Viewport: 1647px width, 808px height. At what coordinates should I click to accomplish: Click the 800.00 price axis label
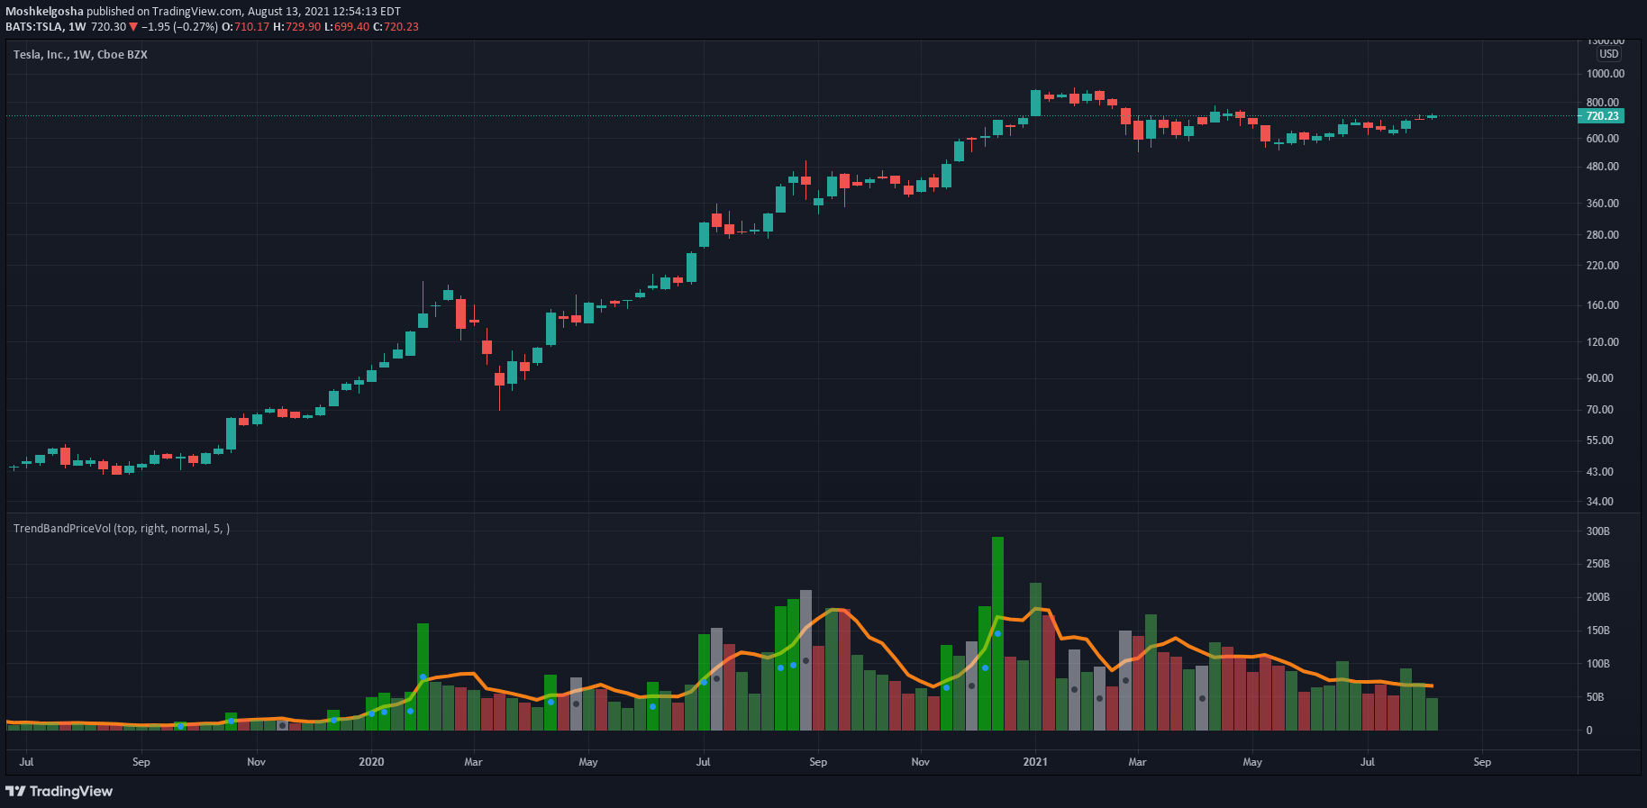click(1603, 103)
